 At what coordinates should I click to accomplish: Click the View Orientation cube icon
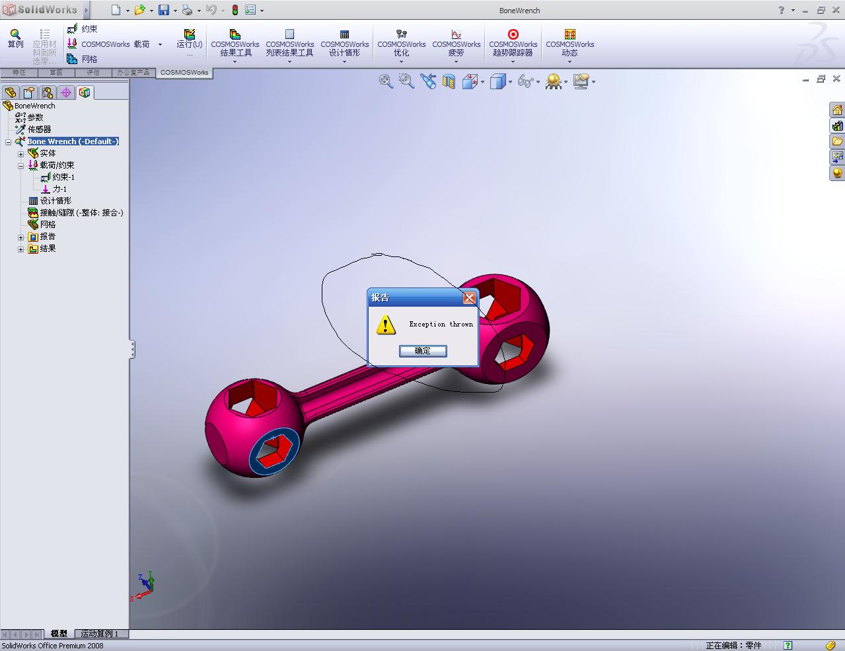(x=470, y=81)
